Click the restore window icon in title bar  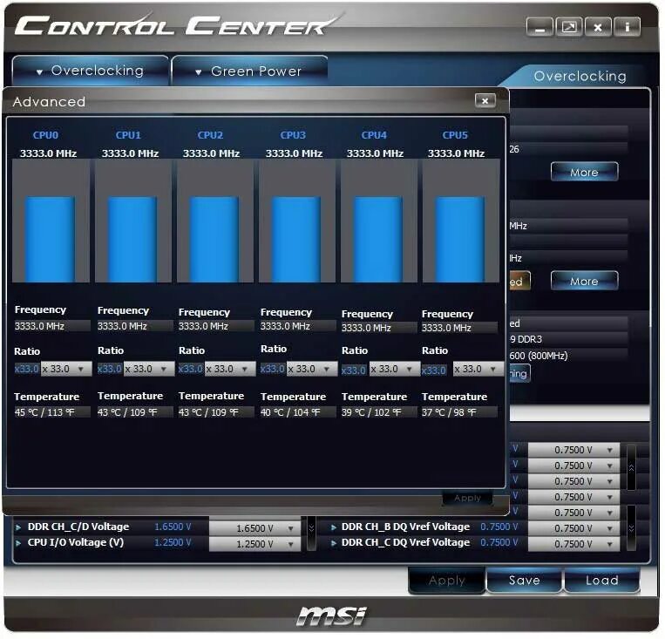[x=569, y=28]
